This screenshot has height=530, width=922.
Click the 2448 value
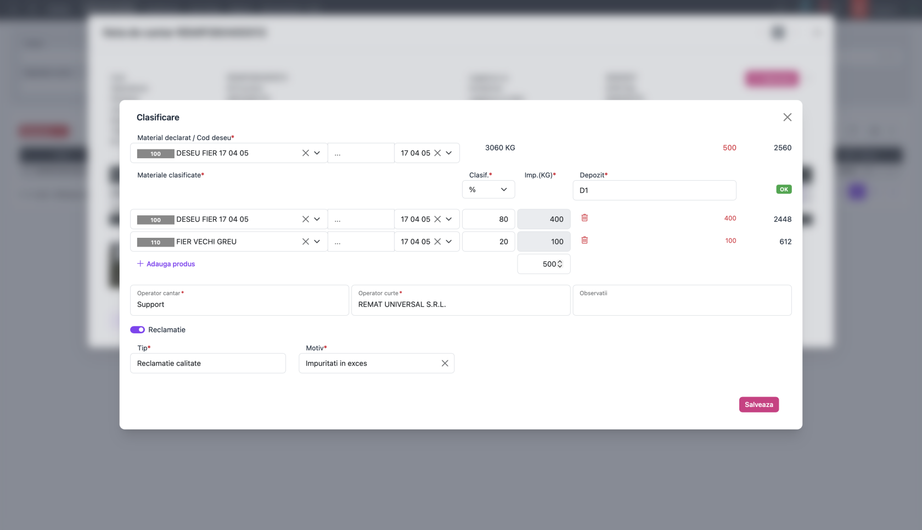tap(783, 219)
